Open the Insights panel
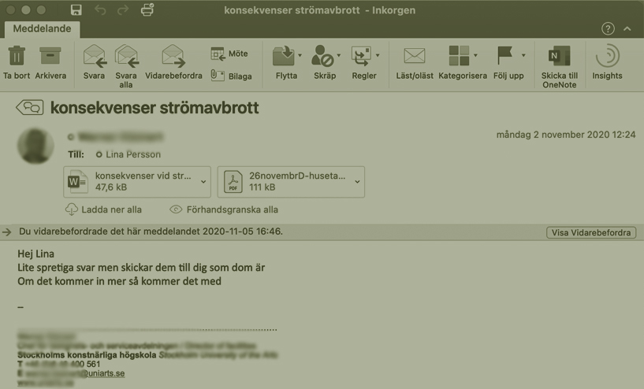This screenshot has width=644, height=389. click(607, 57)
